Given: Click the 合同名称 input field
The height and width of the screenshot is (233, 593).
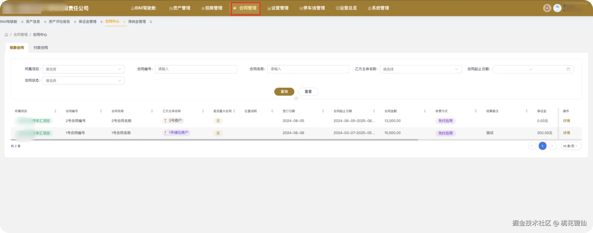Looking at the screenshot, I should [308, 69].
